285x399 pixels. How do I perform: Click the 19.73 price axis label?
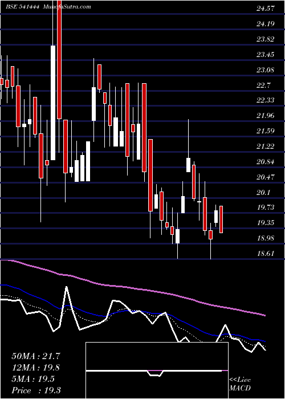coord(265,207)
